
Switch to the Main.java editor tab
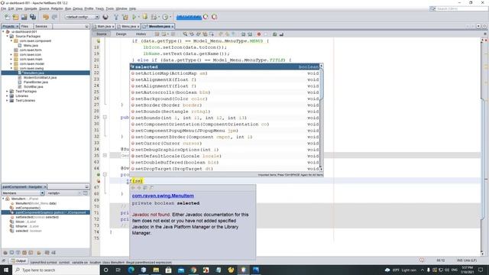104,27
